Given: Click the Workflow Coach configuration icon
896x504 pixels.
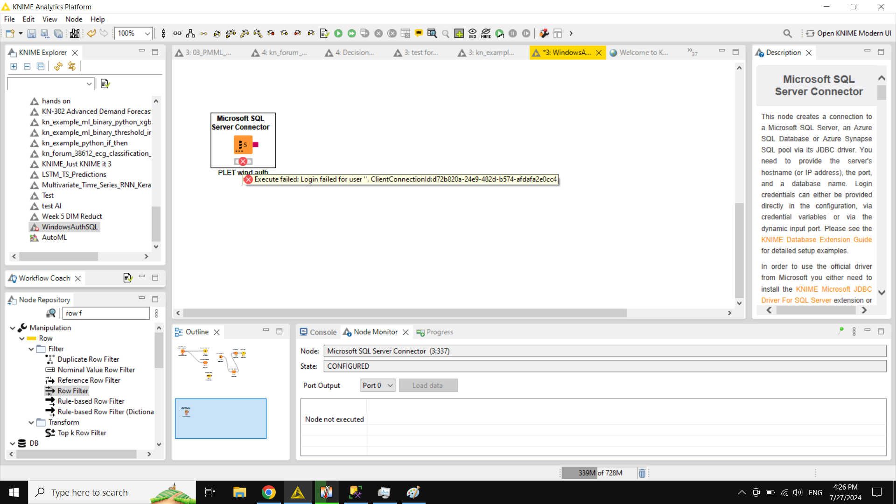Looking at the screenshot, I should click(127, 278).
